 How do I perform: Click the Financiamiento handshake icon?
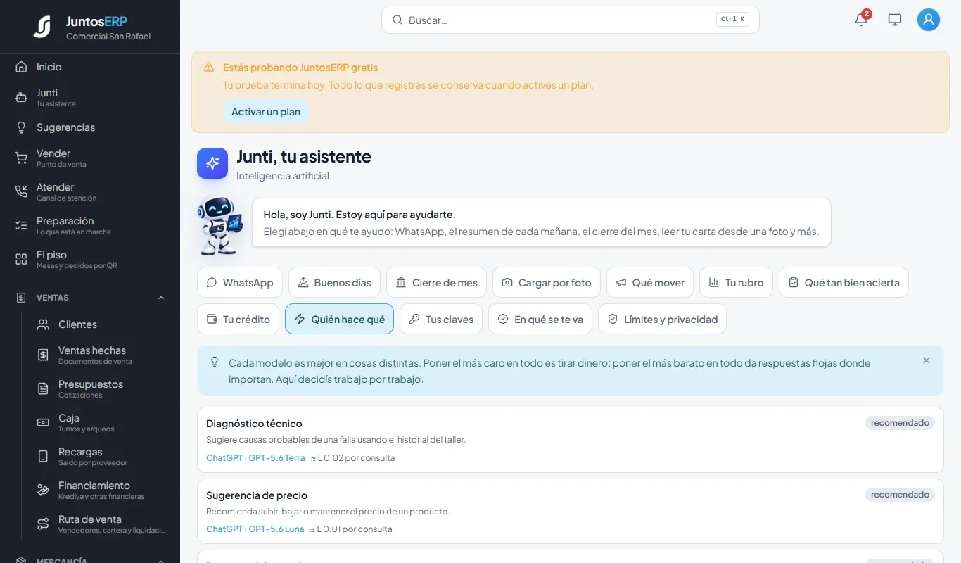43,491
